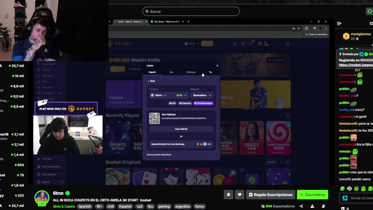Open the browser extensions puzzle icon
This screenshot has height=210, width=373.
pos(307,29)
